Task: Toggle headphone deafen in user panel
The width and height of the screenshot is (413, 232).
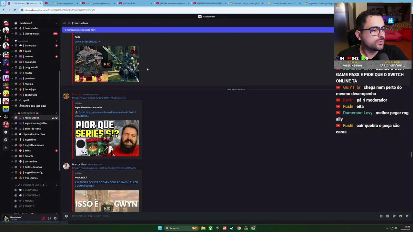Action: (49, 218)
